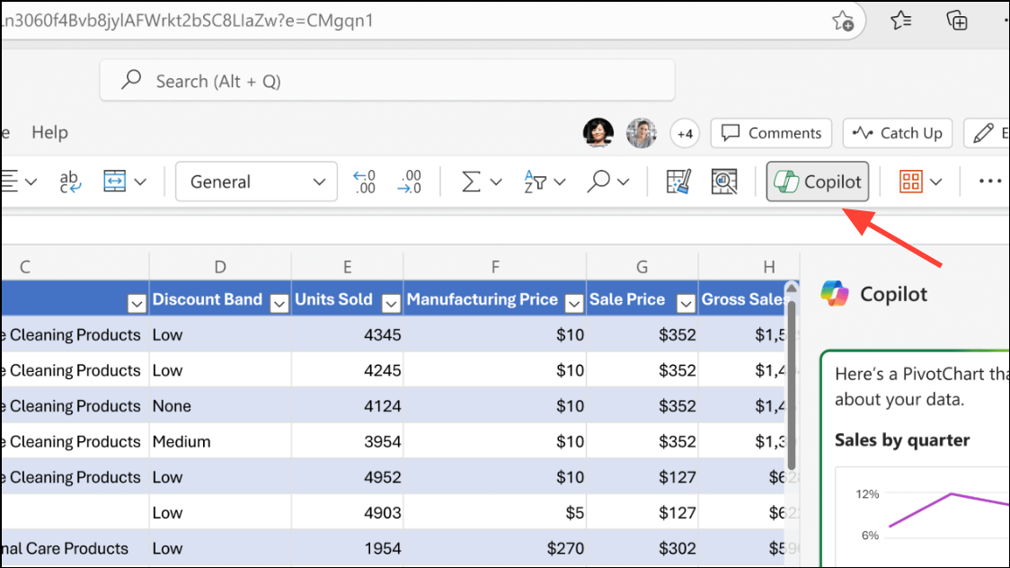1010x568 pixels.
Task: Click the Catch Up button
Action: [897, 133]
